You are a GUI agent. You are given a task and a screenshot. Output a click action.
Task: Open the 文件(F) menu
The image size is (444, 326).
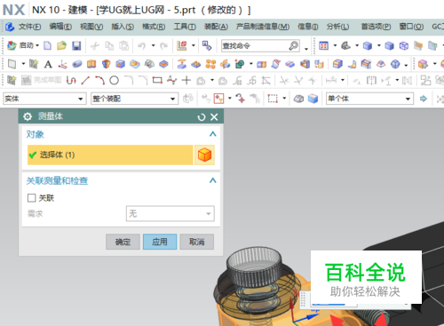(x=29, y=27)
